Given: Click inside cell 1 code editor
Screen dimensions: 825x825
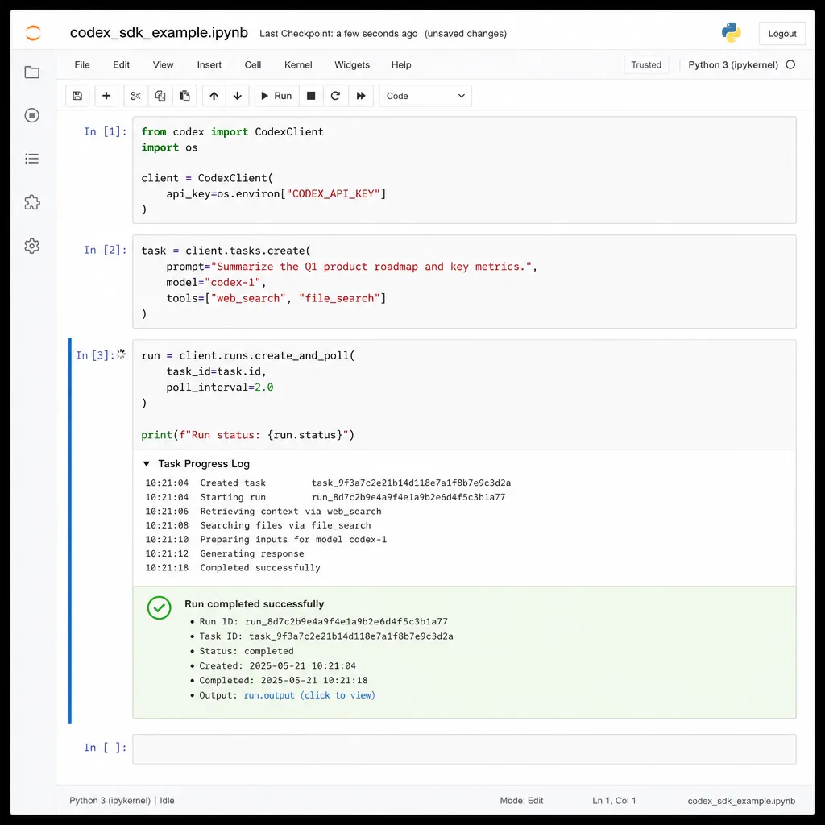Looking at the screenshot, I should tap(464, 171).
